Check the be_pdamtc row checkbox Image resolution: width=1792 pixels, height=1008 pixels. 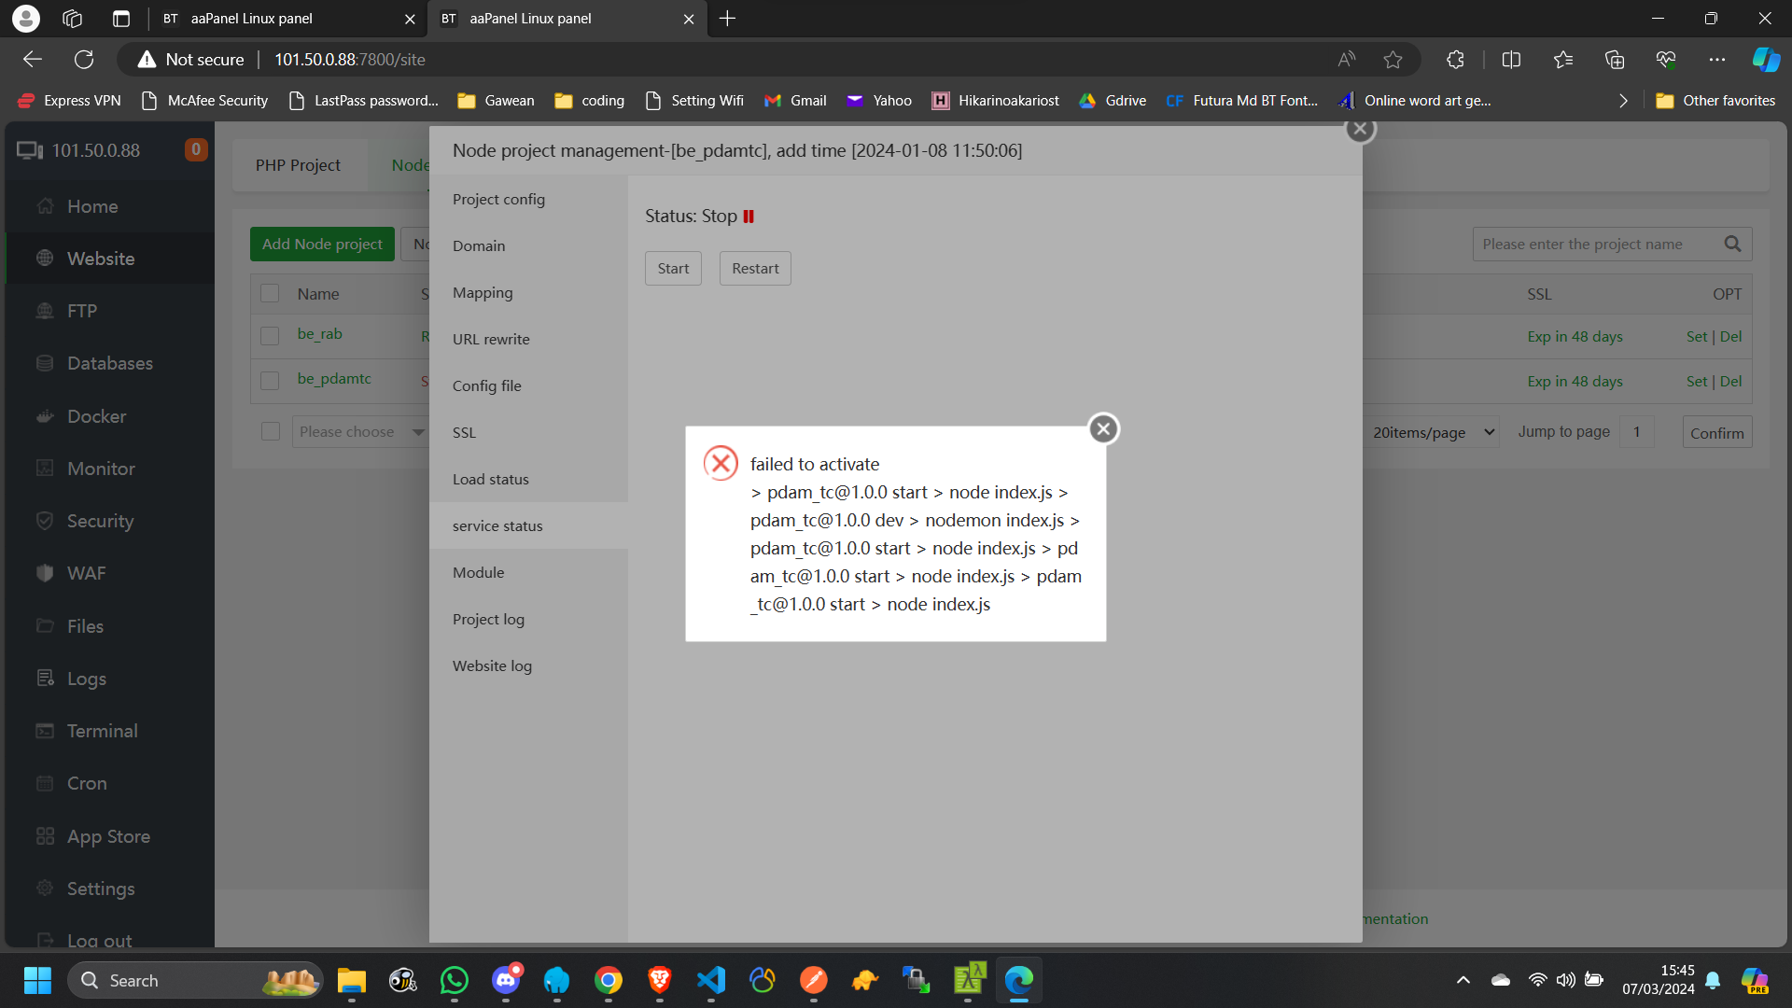point(270,380)
